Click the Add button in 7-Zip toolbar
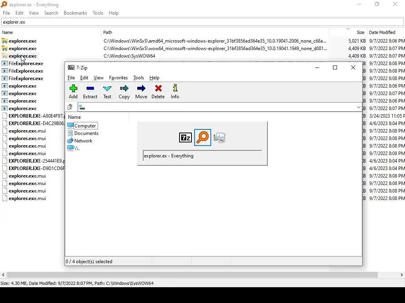Image resolution: width=405 pixels, height=303 pixels. click(x=73, y=92)
